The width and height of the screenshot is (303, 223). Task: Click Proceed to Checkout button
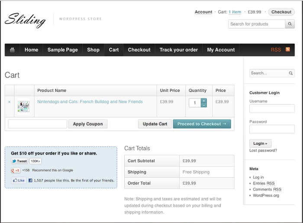pos(202,124)
